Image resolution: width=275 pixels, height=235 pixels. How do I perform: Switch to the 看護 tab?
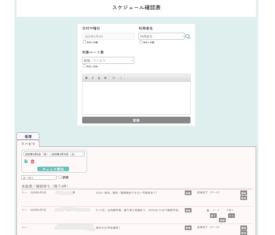click(28, 136)
